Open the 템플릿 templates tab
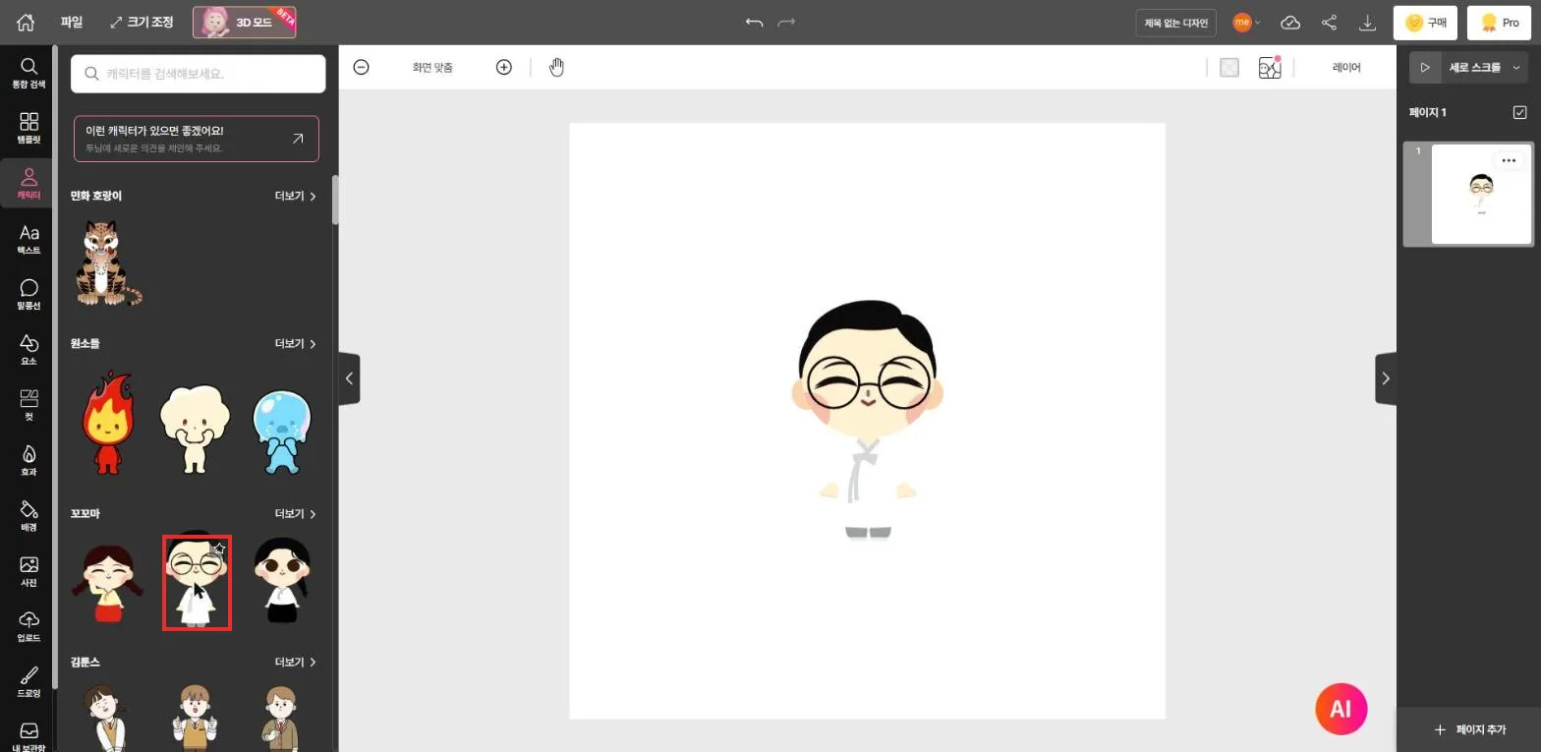This screenshot has width=1541, height=752. (x=29, y=128)
